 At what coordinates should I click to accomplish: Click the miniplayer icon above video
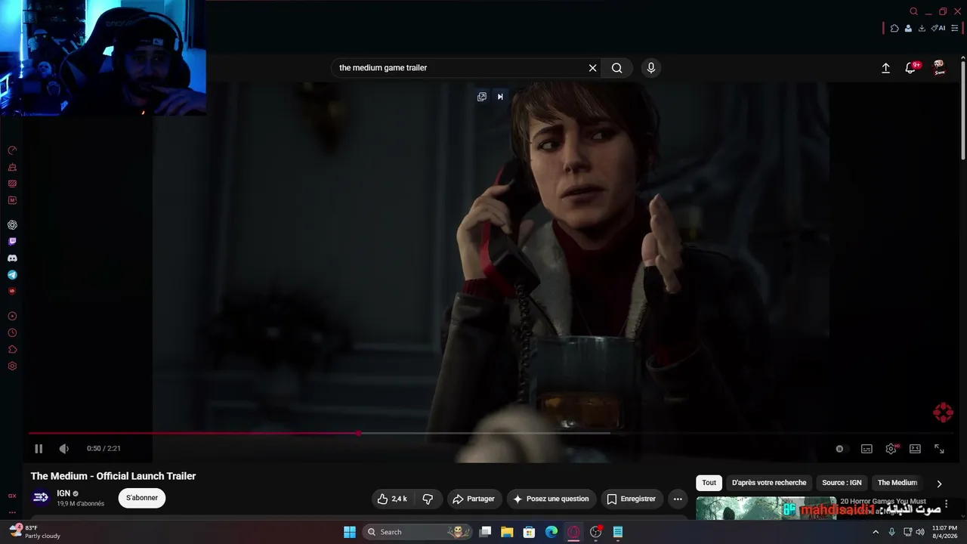482,97
